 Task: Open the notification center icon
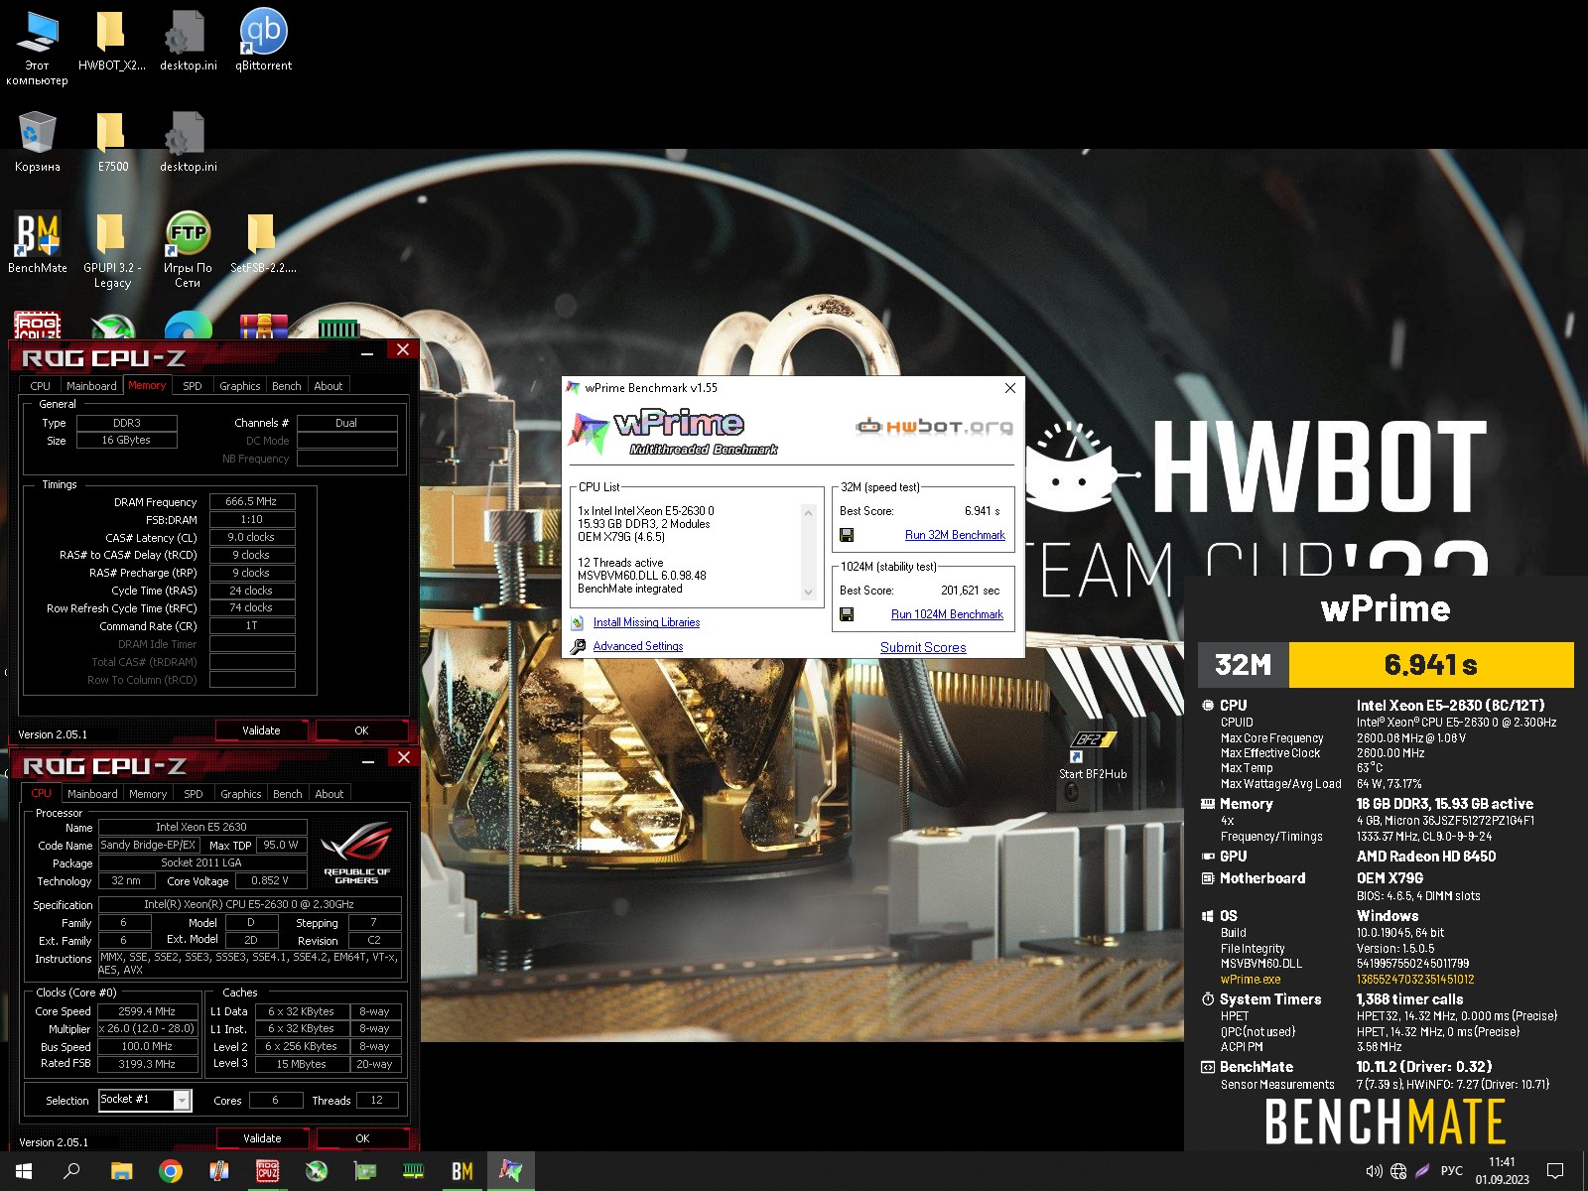1555,1171
